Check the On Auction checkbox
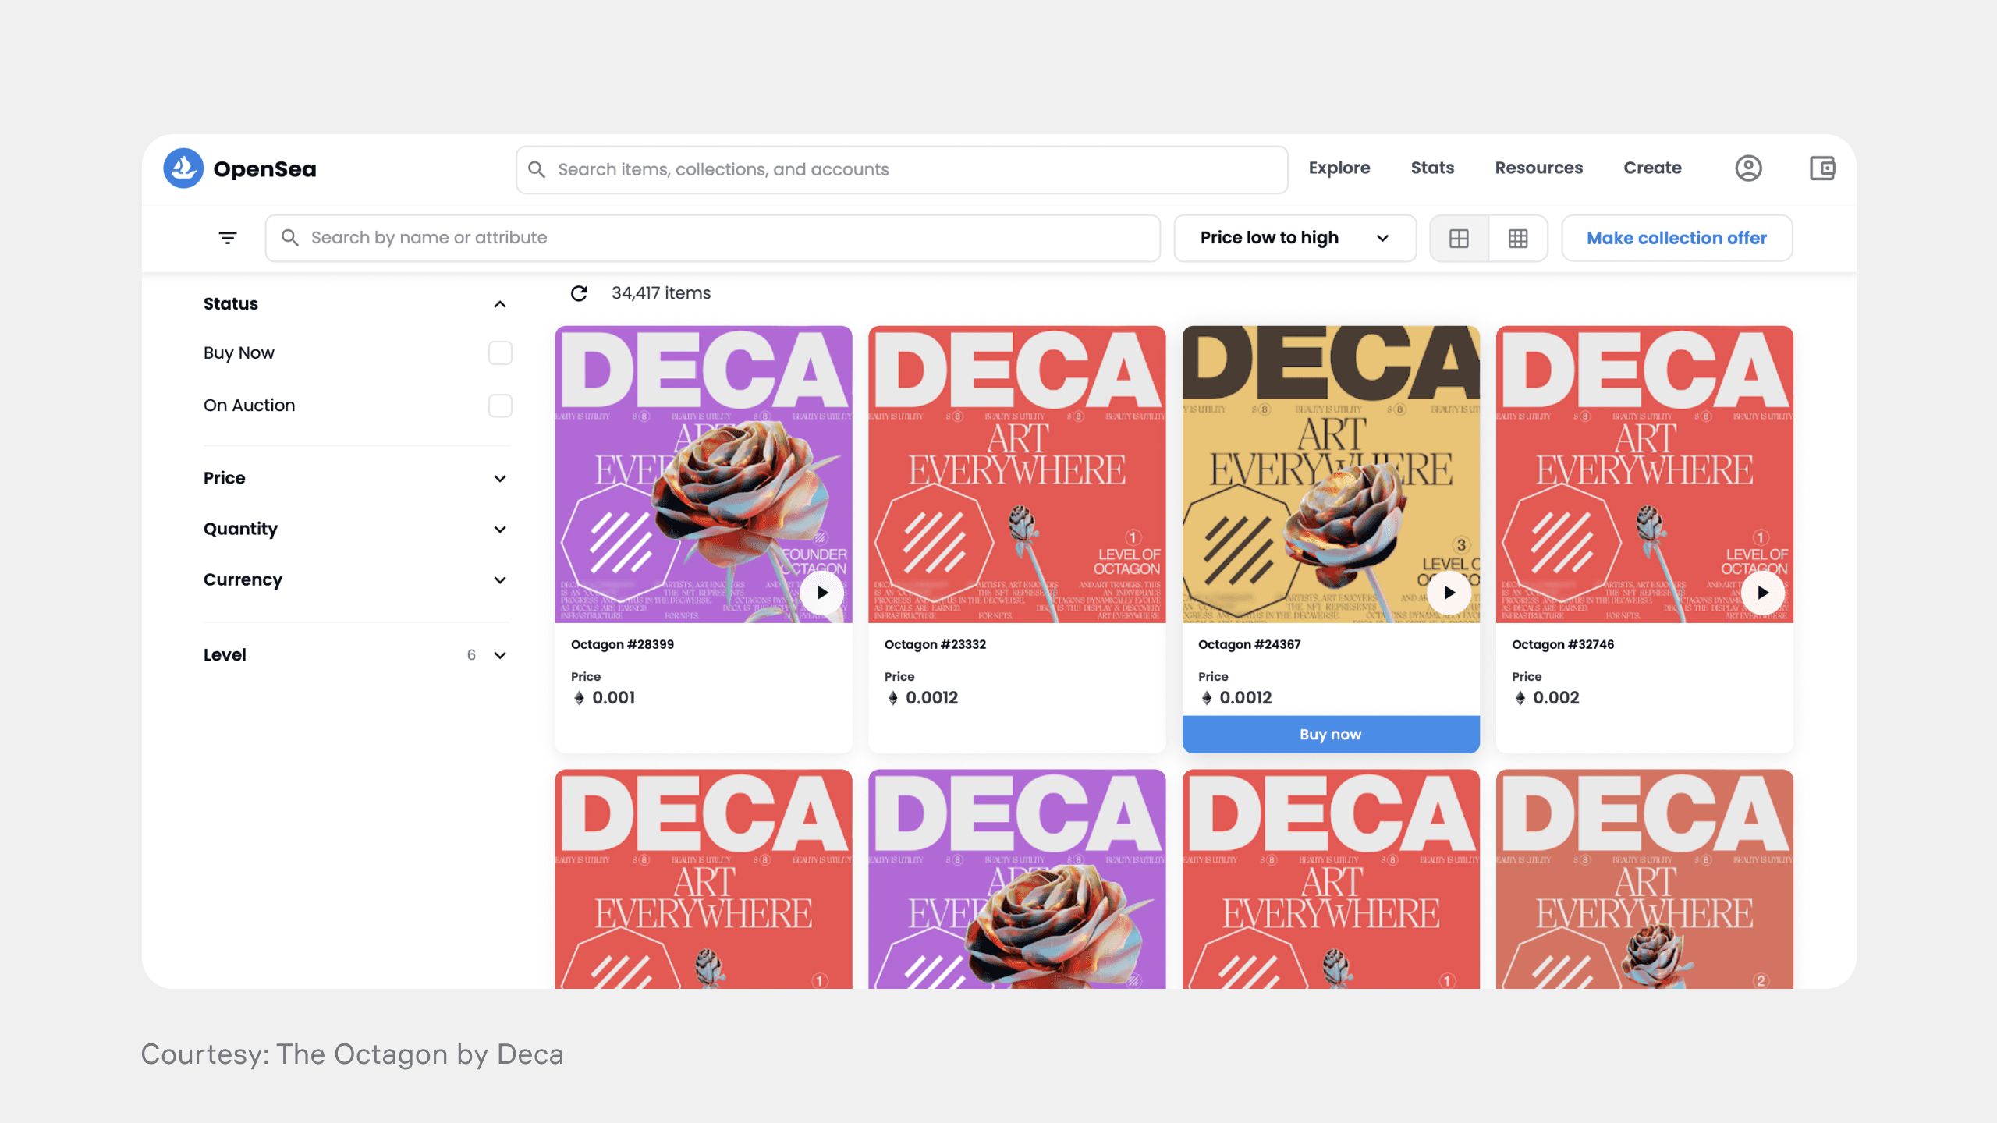 500,406
